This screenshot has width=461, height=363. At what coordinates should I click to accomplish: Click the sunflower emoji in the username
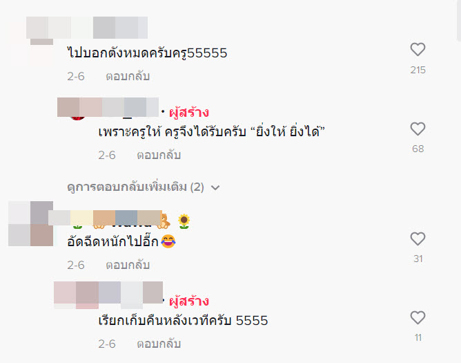click(184, 221)
